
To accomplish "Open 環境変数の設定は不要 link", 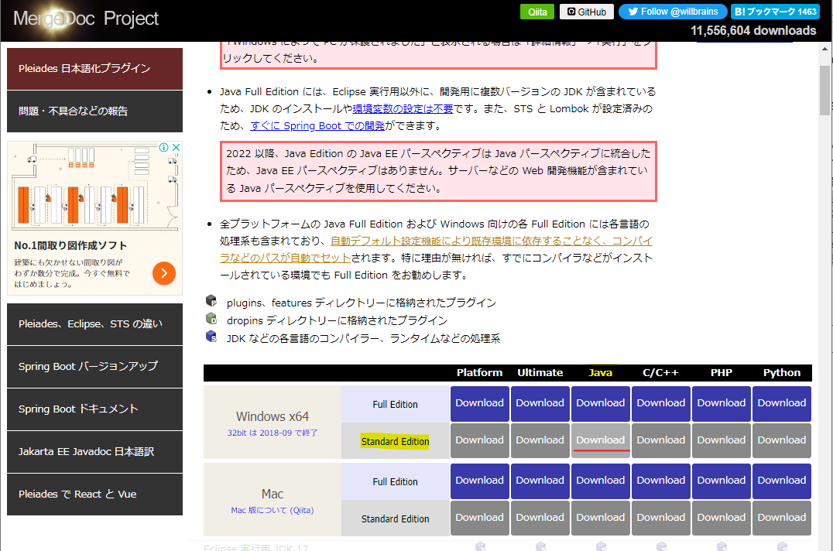I will tap(403, 109).
